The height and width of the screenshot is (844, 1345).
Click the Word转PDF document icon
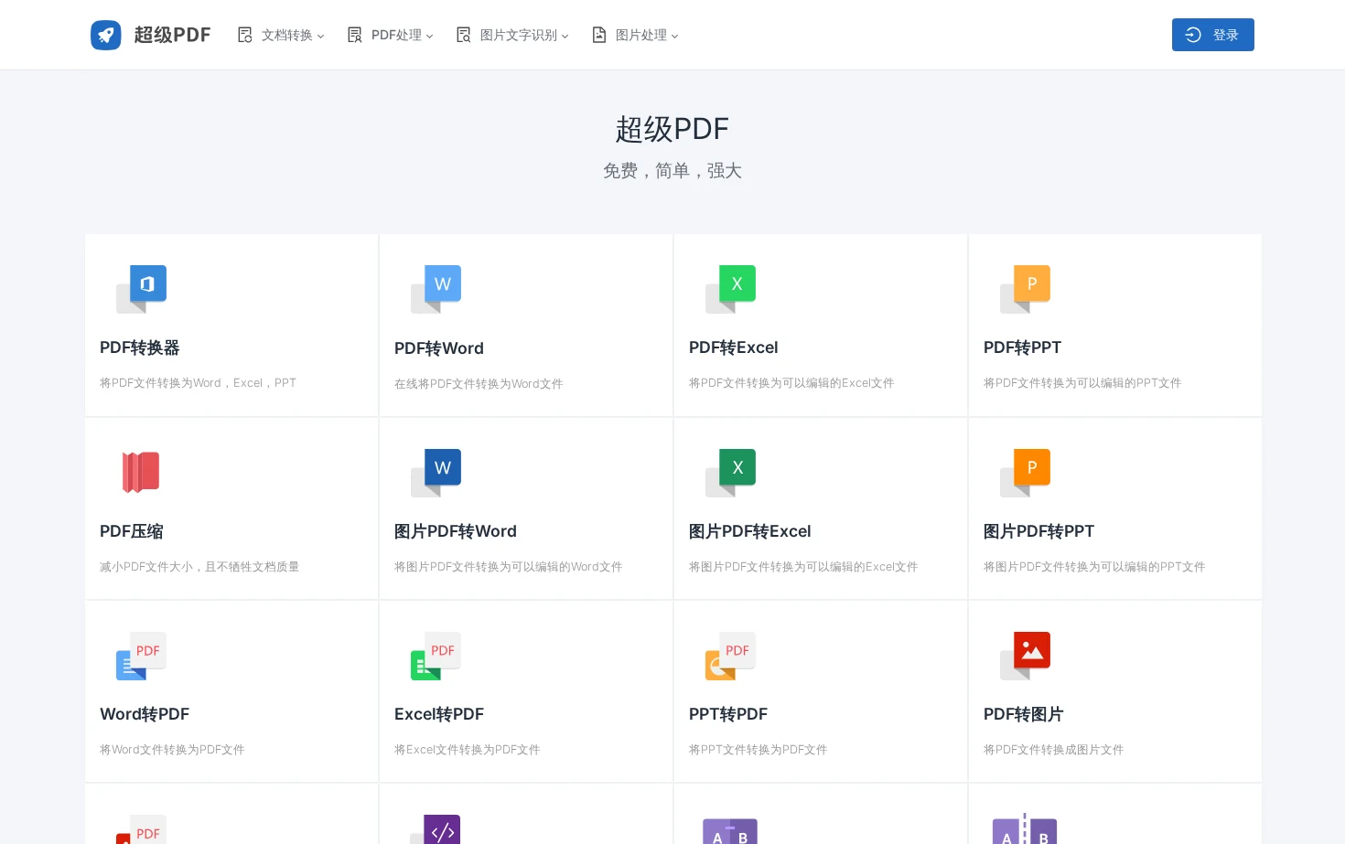pos(141,656)
